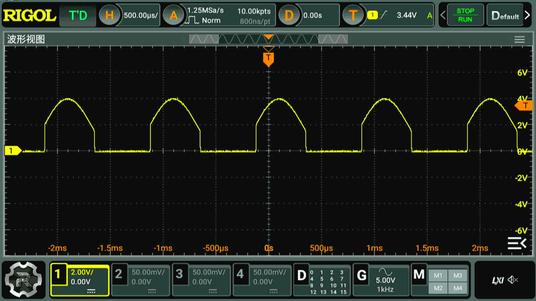Viewport: 536px width, 301px height.
Task: Select math channel M4
Action: [458, 288]
